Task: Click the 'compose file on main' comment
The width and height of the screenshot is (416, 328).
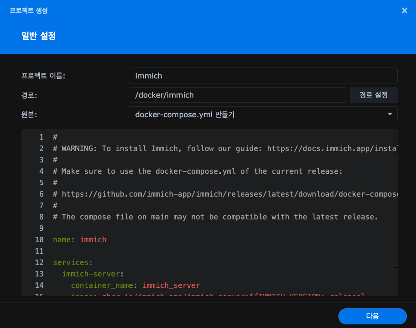Action: [215, 217]
